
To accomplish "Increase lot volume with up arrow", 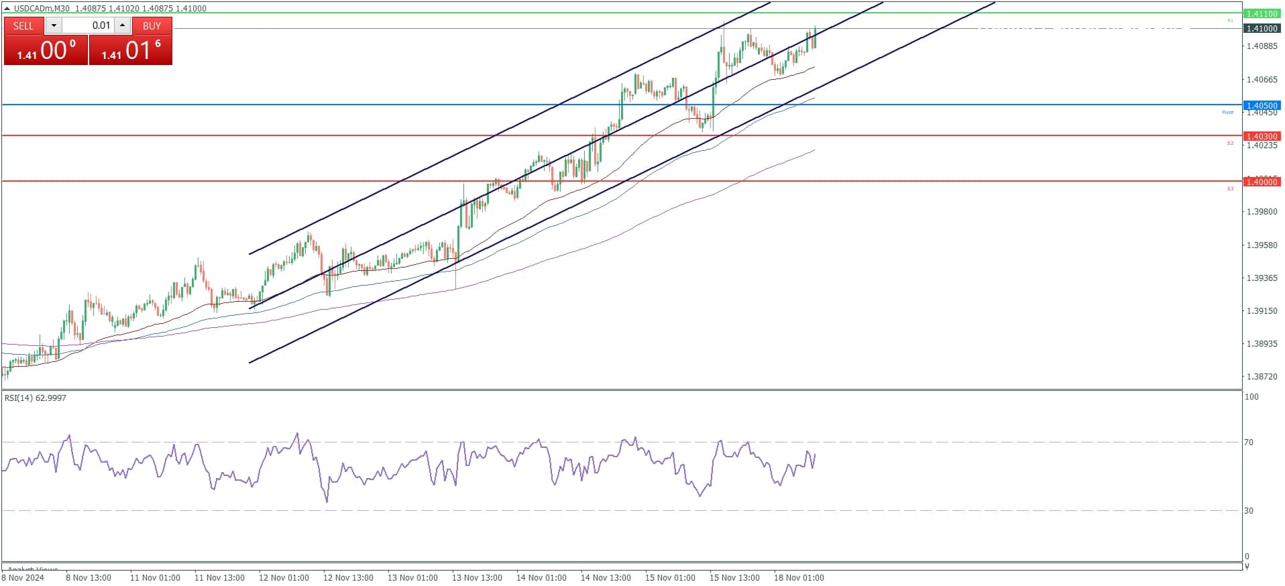I will point(123,25).
